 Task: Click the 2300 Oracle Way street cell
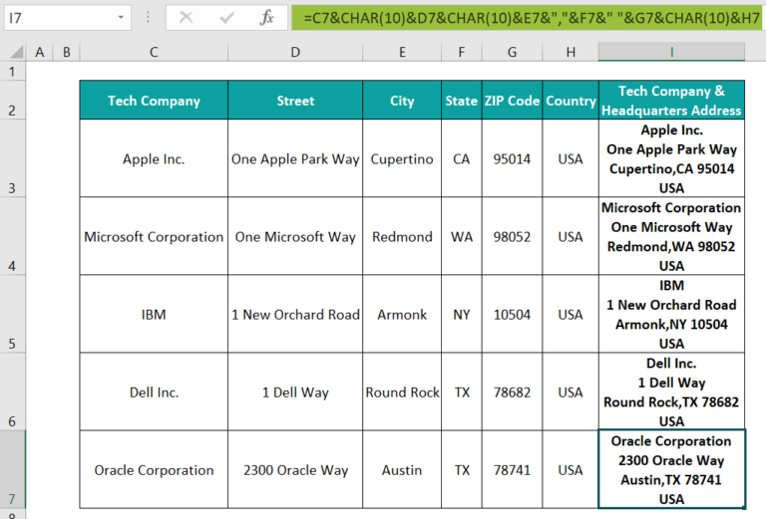(x=295, y=470)
